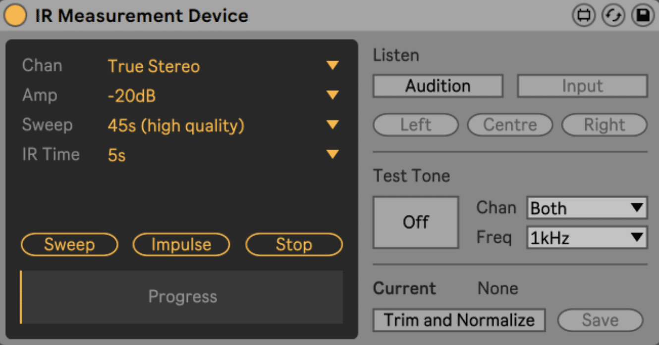Toggle the device activator power button
Screen dimensions: 659x345
15,15
